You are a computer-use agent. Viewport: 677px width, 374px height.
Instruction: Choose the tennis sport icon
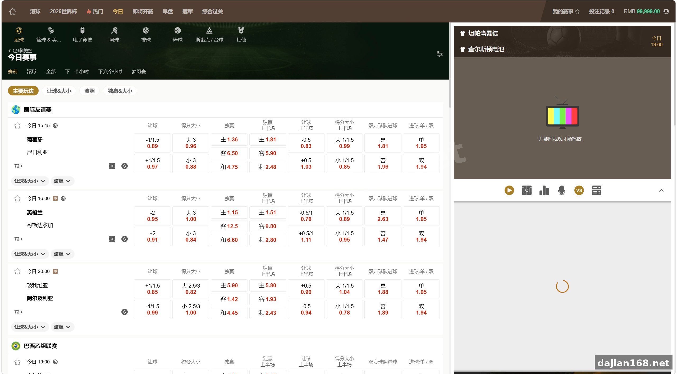coord(114,30)
